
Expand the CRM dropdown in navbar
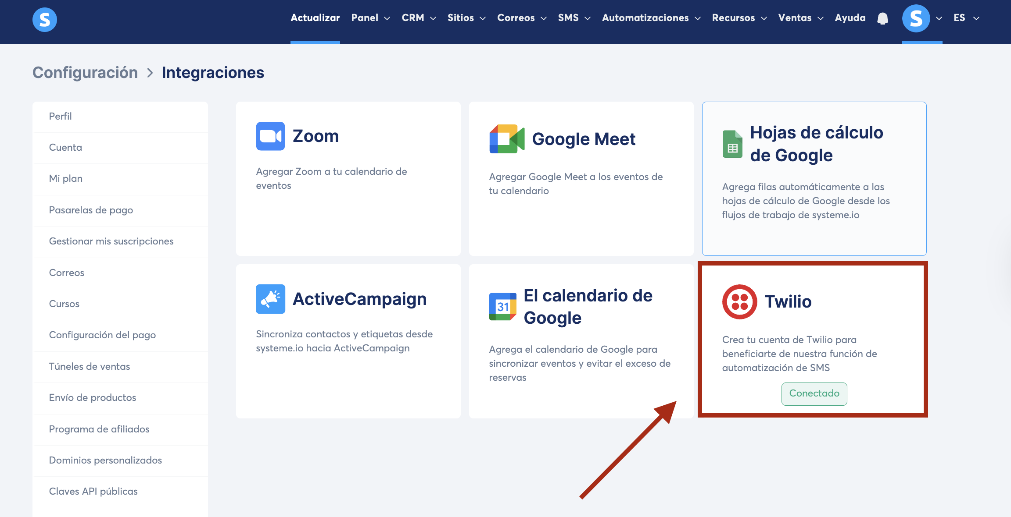coord(419,18)
